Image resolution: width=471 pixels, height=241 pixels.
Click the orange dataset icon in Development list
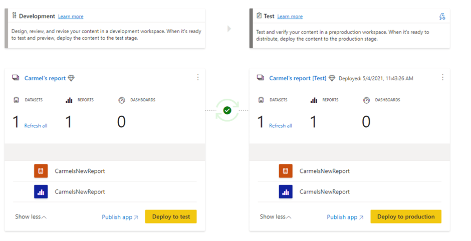(41, 171)
